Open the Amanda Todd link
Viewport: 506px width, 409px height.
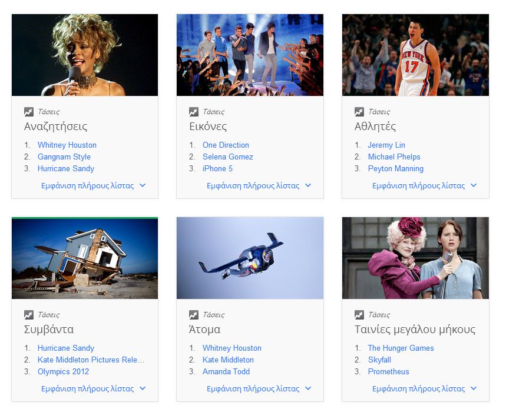(x=226, y=371)
